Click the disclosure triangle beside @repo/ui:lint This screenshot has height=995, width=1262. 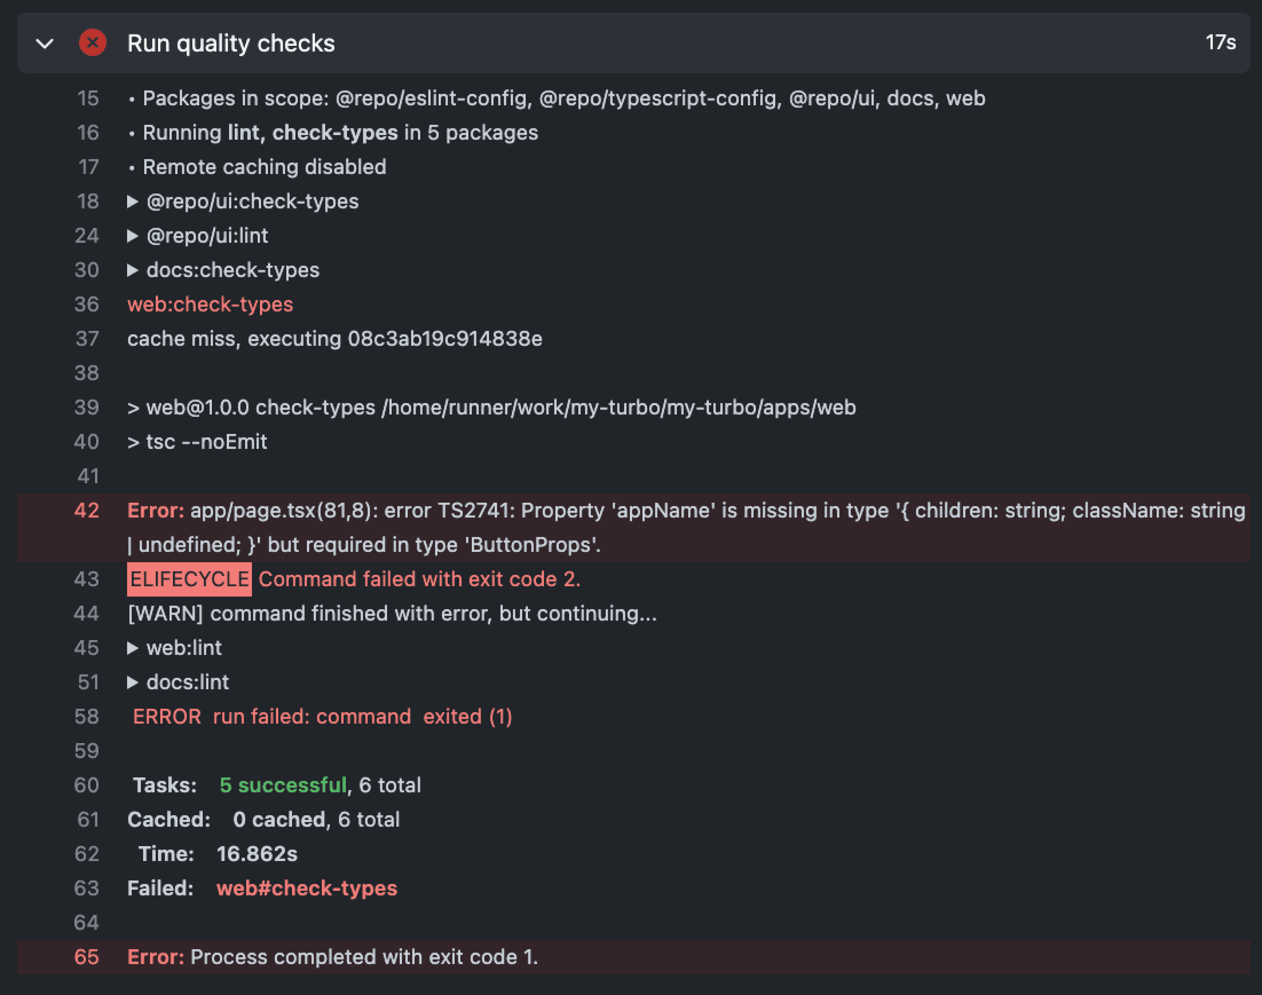(x=133, y=235)
